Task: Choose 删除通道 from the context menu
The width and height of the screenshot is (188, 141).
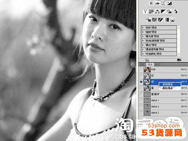Action: click(x=170, y=88)
